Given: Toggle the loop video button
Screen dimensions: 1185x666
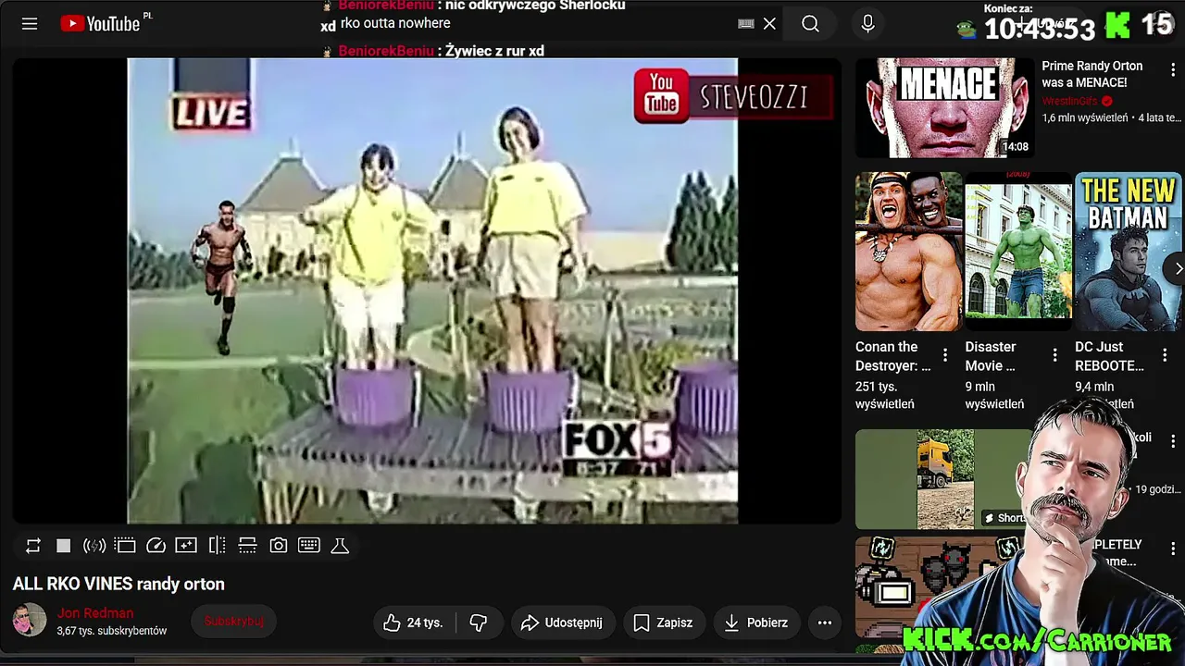Looking at the screenshot, I should pos(33,546).
